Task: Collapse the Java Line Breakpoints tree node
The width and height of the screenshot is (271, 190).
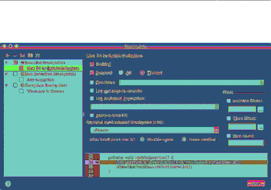Action: pos(7,63)
